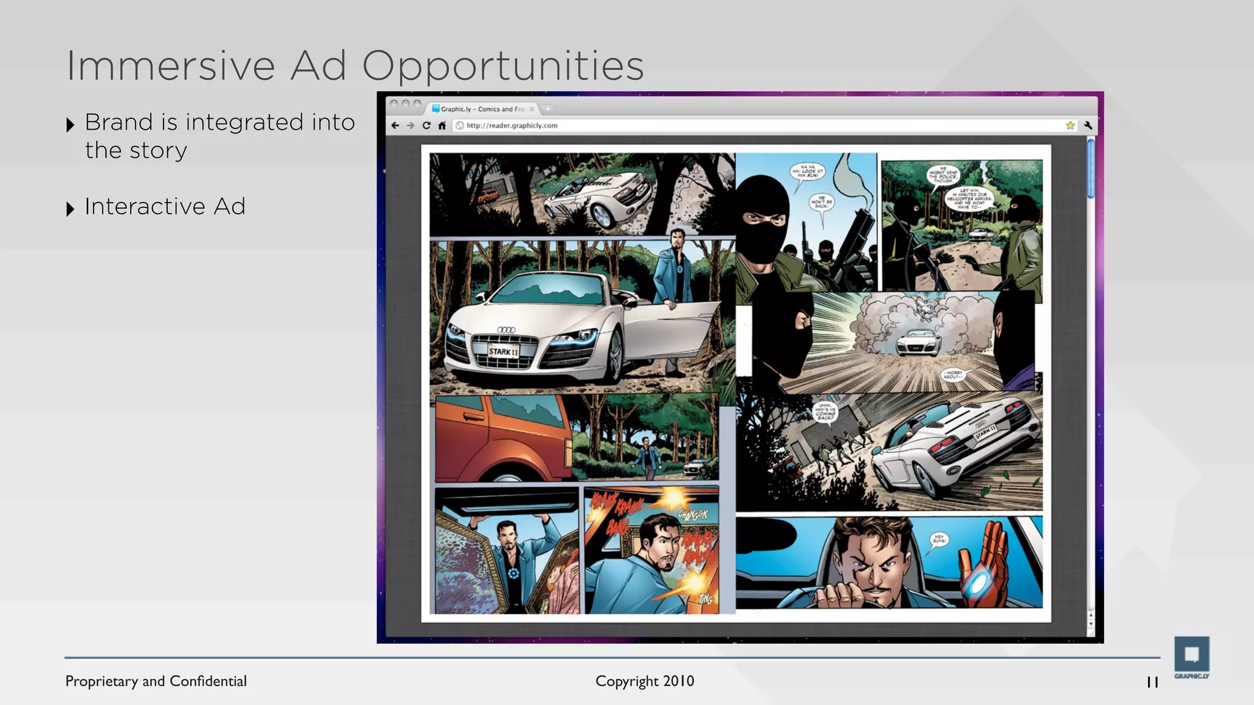Click the yellow browser minimize button

406,103
